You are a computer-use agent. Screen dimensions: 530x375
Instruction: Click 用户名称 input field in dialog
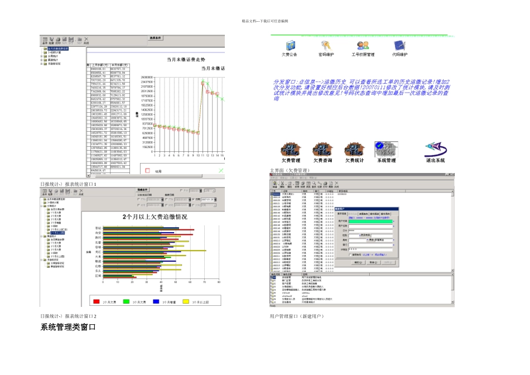coord(370,226)
